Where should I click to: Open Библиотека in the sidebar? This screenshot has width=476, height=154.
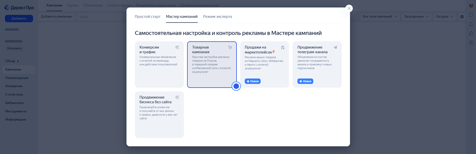coord(15,103)
